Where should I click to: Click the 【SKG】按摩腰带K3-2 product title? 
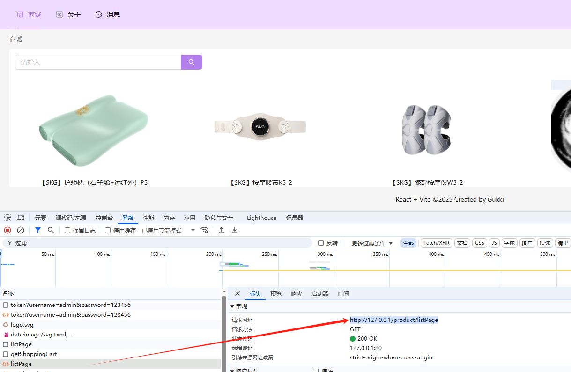pyautogui.click(x=261, y=182)
